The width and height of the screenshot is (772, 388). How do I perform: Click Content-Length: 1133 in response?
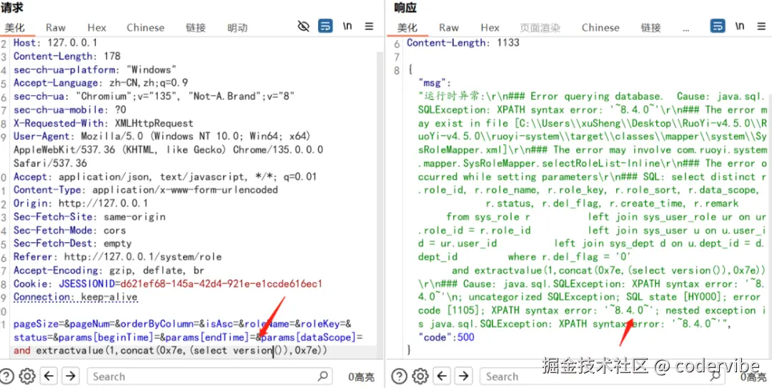tap(462, 43)
